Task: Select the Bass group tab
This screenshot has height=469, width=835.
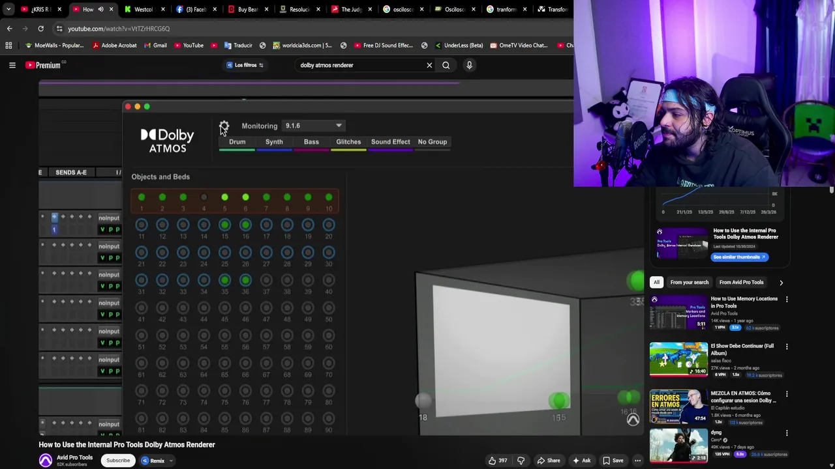Action: [311, 142]
